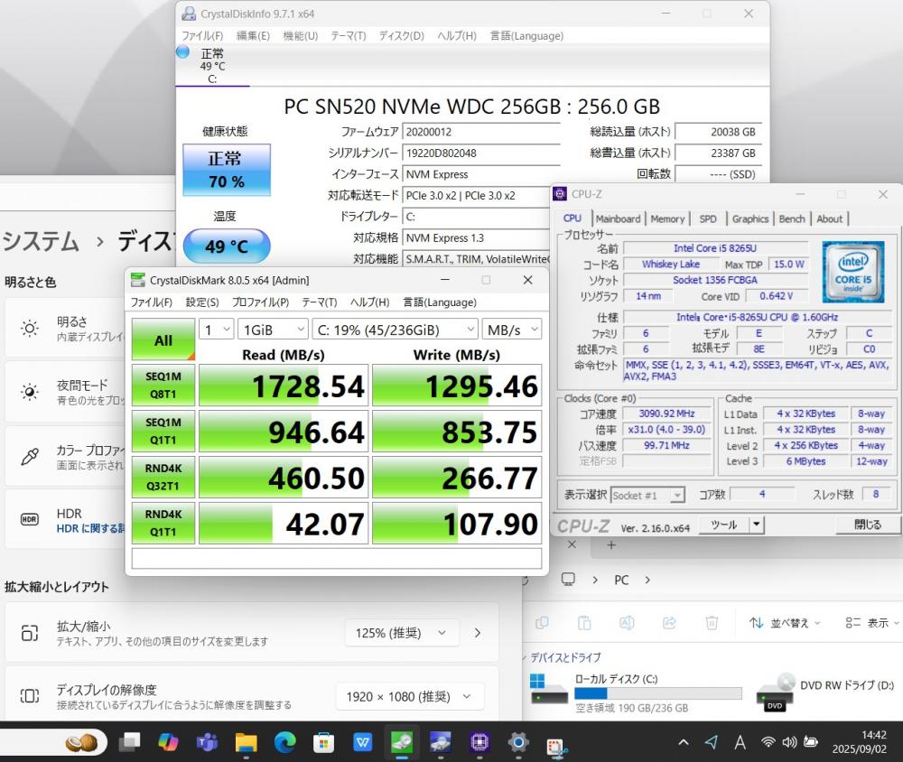
Task: Click Explorer's share toolbar icon
Action: pos(669,623)
